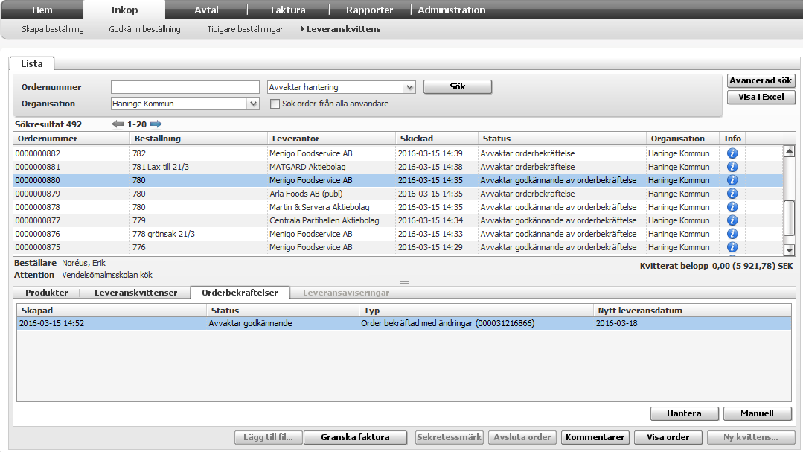Click Sekretessmärk button
This screenshot has height=452, width=803.
tap(449, 437)
